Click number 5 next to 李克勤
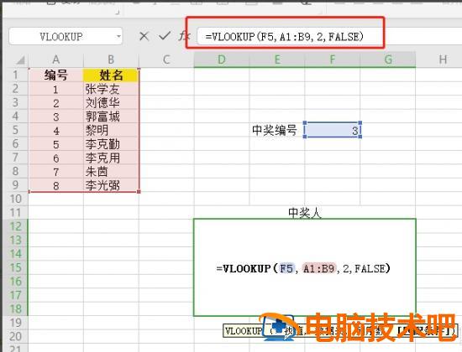Viewport: 462px width, 352px height. tap(56, 144)
